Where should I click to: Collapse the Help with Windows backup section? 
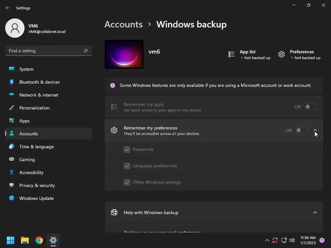[315, 212]
